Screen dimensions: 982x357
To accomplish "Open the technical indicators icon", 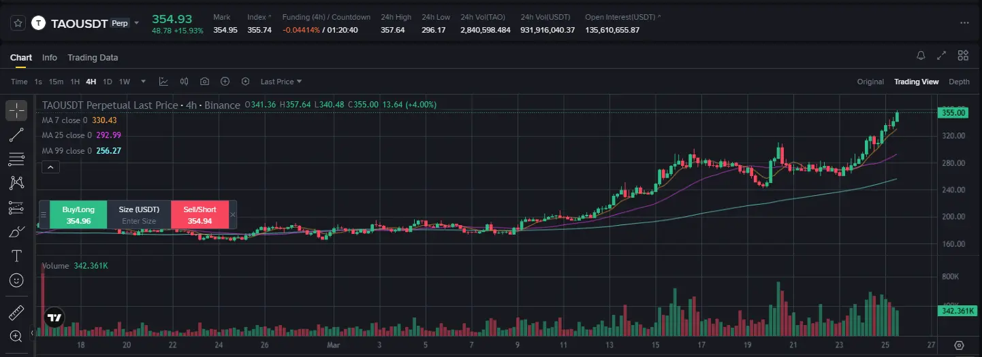I will click(x=163, y=82).
